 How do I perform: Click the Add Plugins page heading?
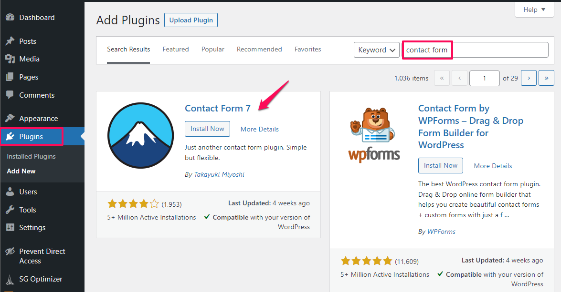[128, 20]
